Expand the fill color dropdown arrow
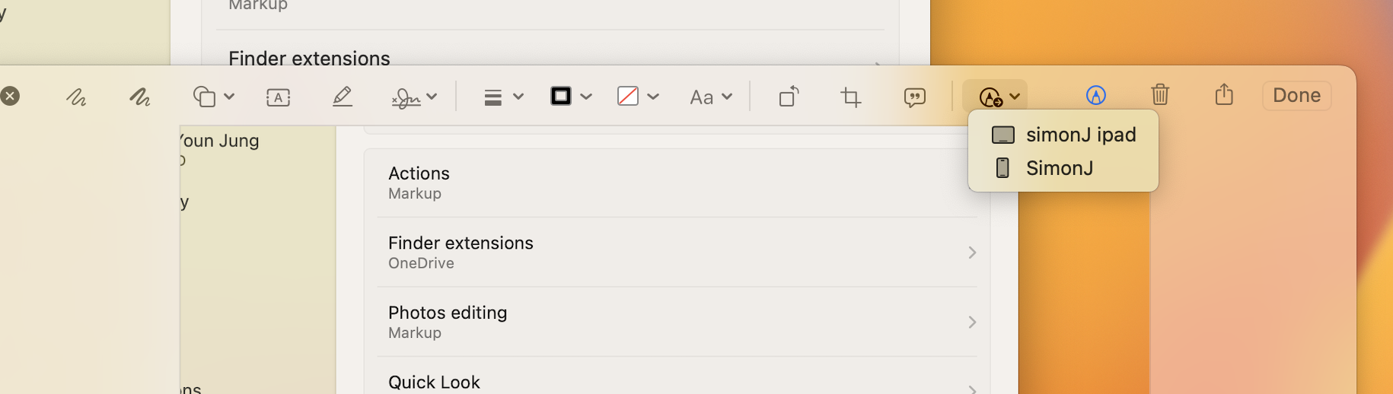Screen dimensions: 1393x394 click(x=653, y=97)
